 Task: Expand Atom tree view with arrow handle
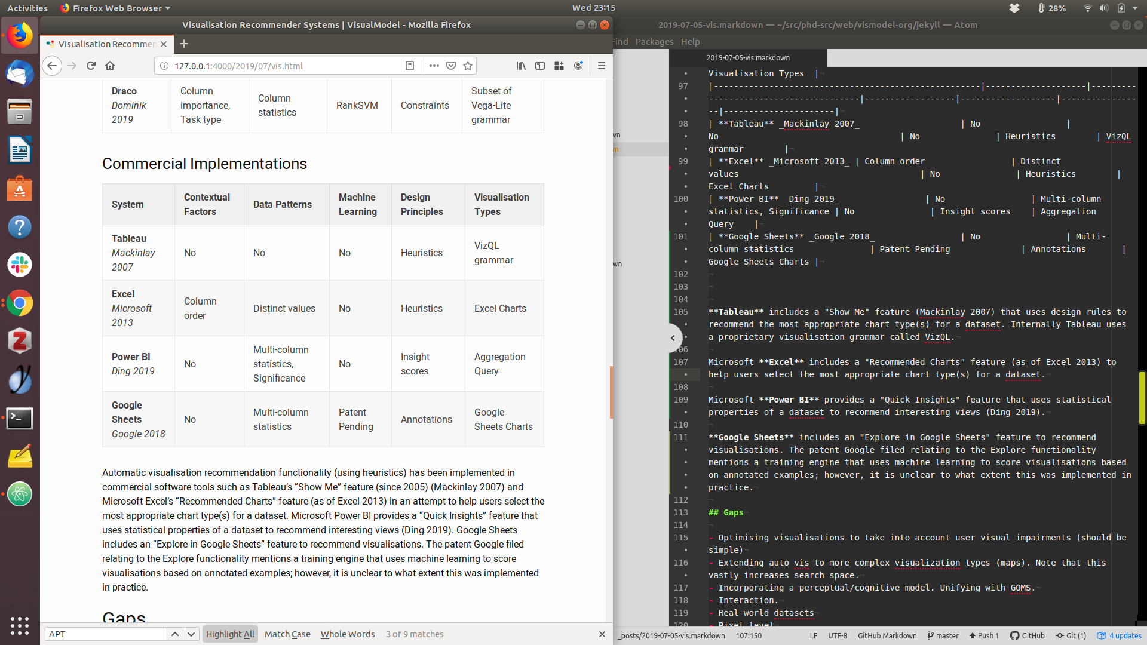(x=673, y=338)
